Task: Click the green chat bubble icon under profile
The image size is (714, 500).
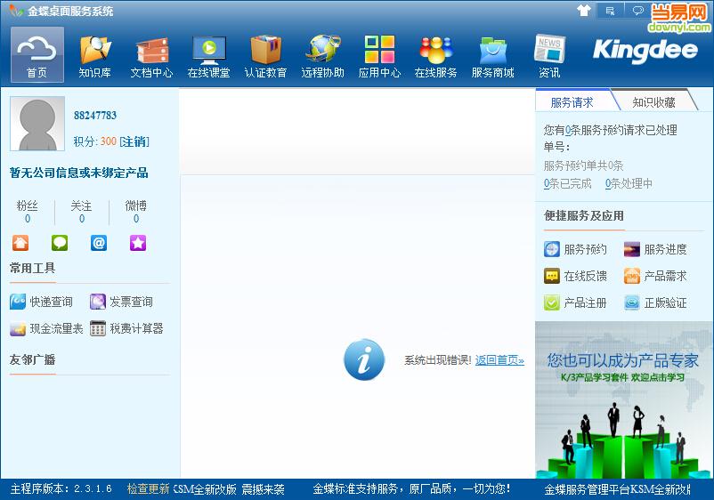Action: pos(60,243)
